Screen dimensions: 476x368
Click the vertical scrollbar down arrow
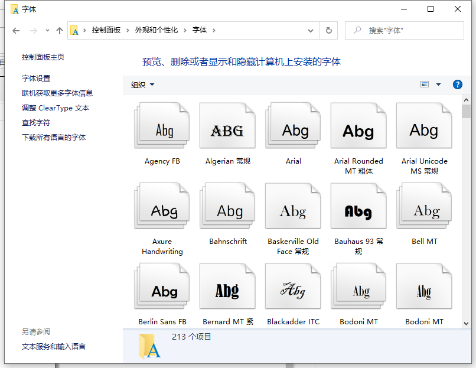click(x=466, y=323)
